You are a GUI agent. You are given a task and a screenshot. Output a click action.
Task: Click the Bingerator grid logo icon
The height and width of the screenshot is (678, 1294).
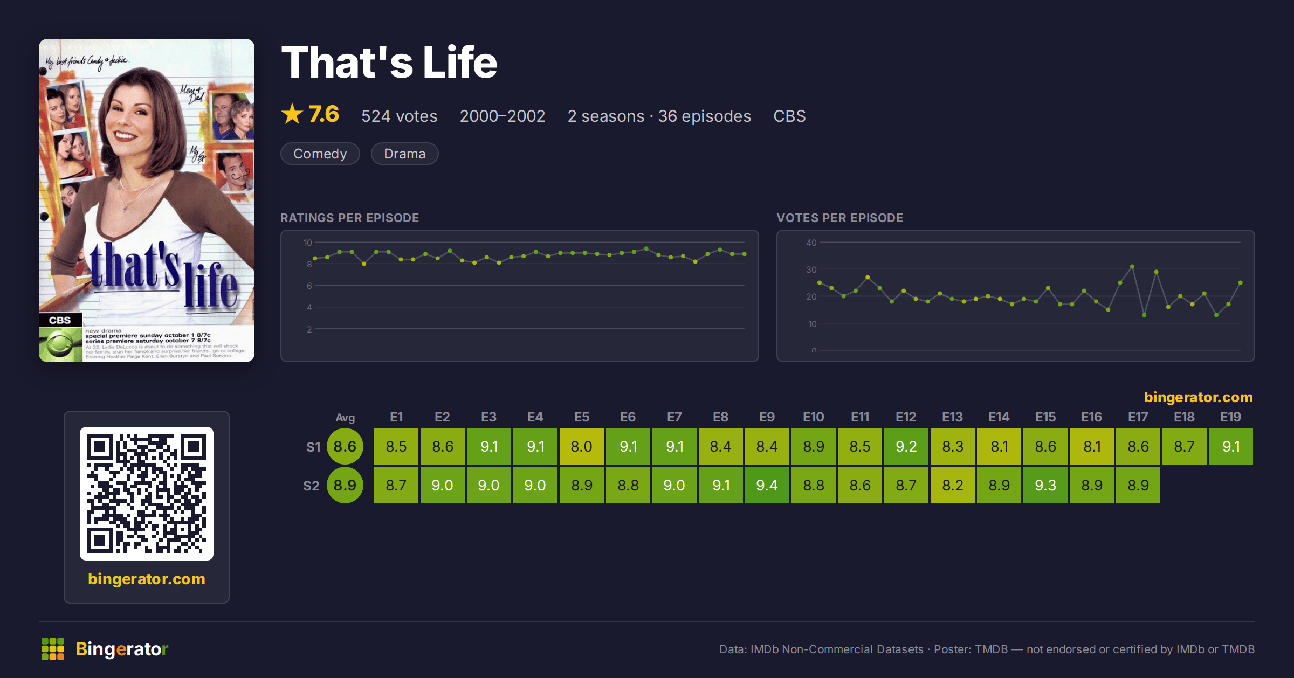(x=53, y=649)
